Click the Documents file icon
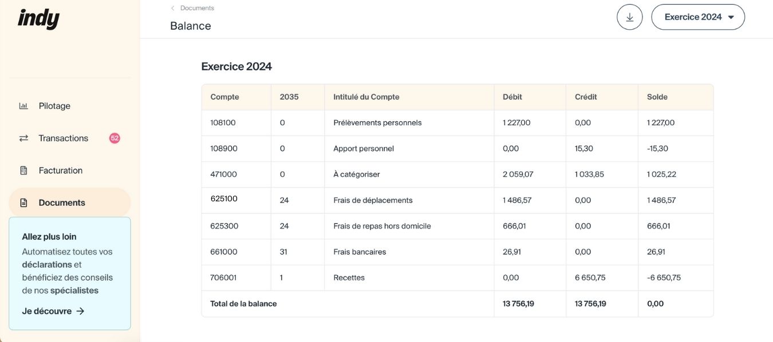773x342 pixels. [x=23, y=203]
